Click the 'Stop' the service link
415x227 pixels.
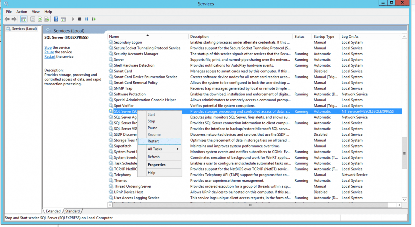pos(48,47)
